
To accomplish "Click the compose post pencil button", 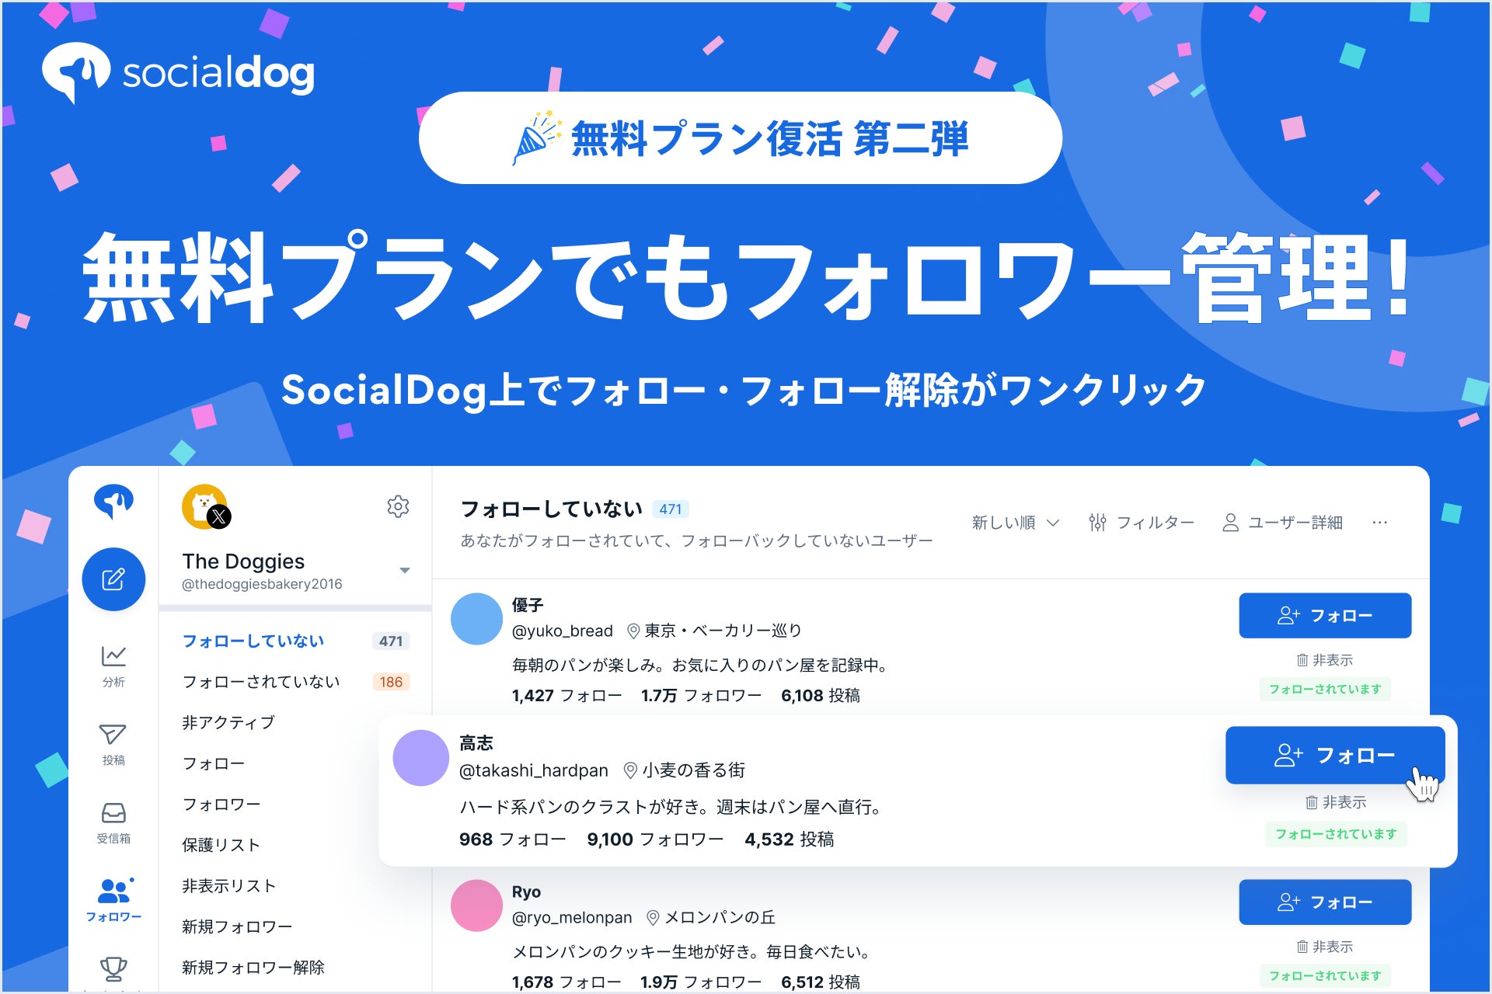I will click(113, 579).
